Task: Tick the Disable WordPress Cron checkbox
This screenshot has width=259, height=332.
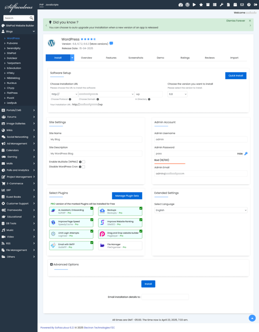Action: click(83, 167)
